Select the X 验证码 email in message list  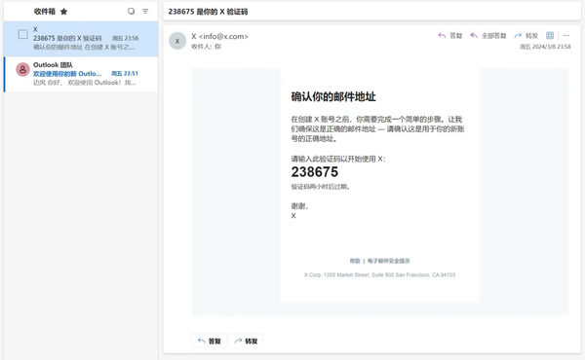[x=81, y=39]
